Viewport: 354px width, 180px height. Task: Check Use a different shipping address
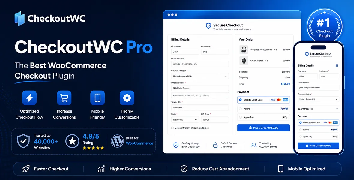click(172, 128)
